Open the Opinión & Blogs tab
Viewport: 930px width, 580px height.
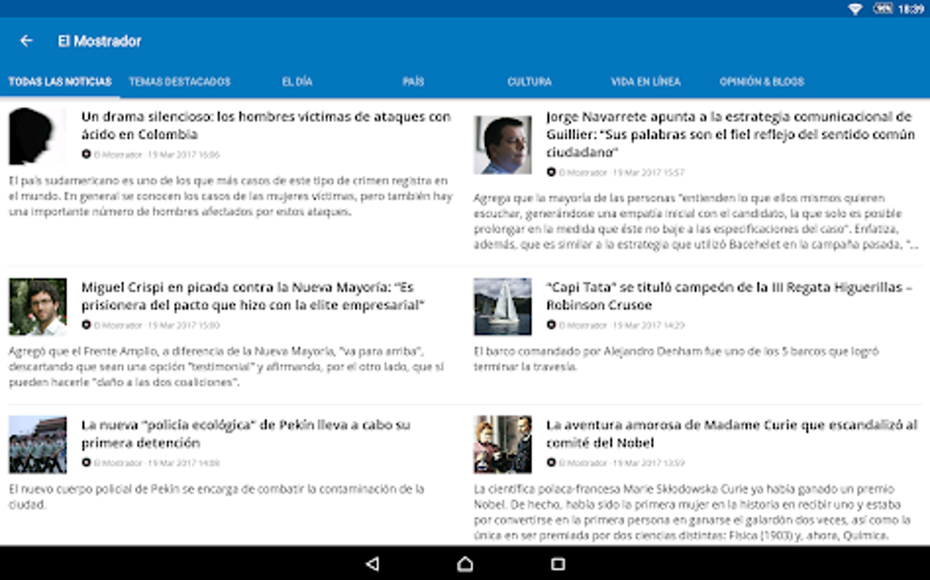(761, 82)
